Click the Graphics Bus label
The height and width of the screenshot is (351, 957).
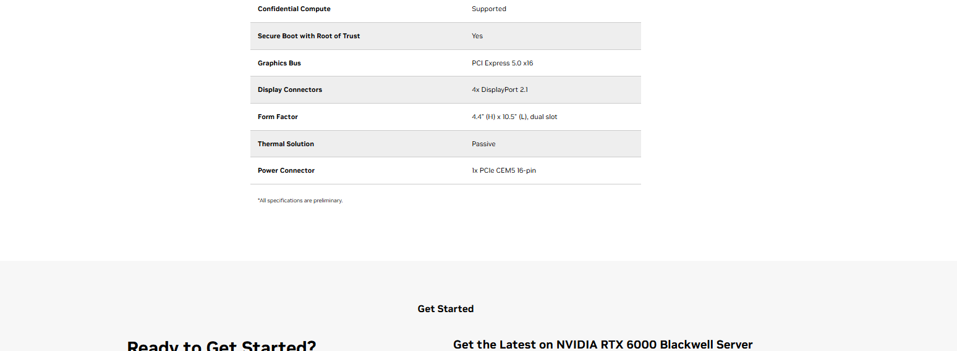click(x=279, y=63)
